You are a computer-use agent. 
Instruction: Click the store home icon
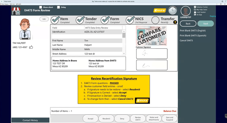tap(16, 11)
